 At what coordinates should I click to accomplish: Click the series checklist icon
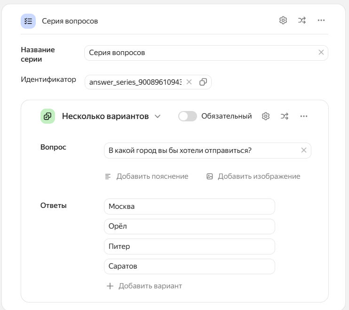click(28, 21)
